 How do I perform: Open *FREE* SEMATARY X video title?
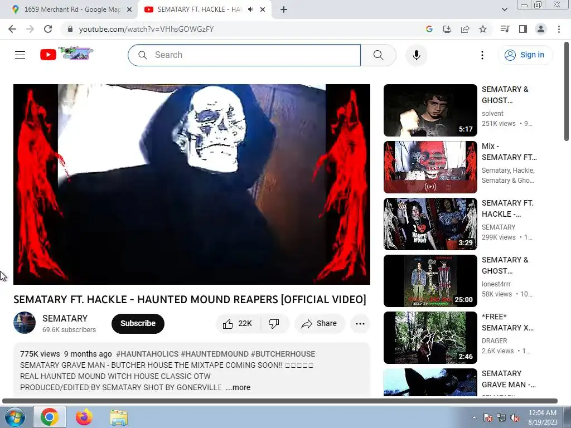(x=507, y=322)
